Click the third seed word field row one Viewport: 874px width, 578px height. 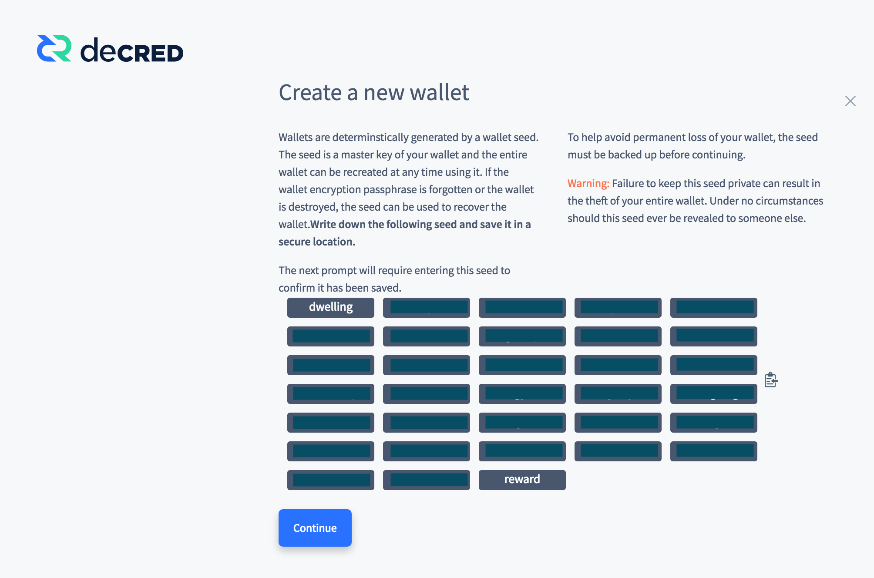coord(522,307)
